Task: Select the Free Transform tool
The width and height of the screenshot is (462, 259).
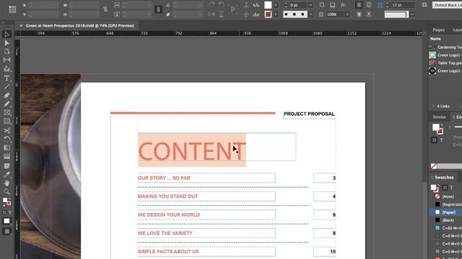Action: (6, 139)
